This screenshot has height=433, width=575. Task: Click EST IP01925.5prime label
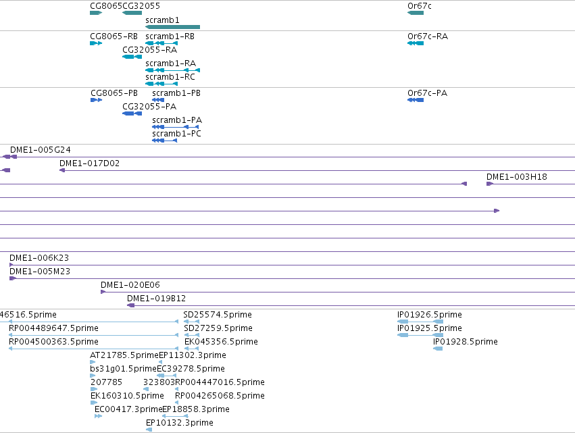point(430,328)
